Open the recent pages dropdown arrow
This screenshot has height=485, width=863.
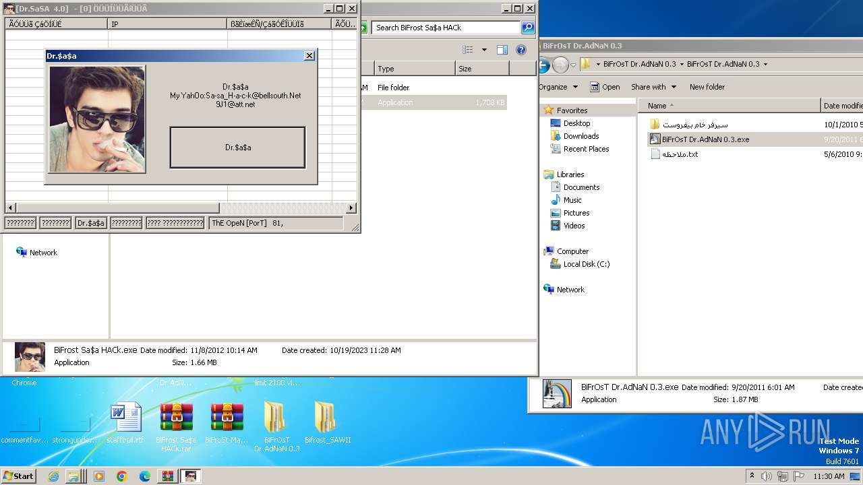(573, 65)
